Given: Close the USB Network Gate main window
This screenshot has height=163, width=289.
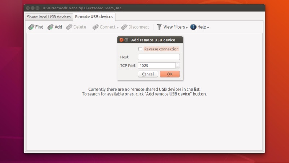Looking at the screenshot, I should [28, 8].
